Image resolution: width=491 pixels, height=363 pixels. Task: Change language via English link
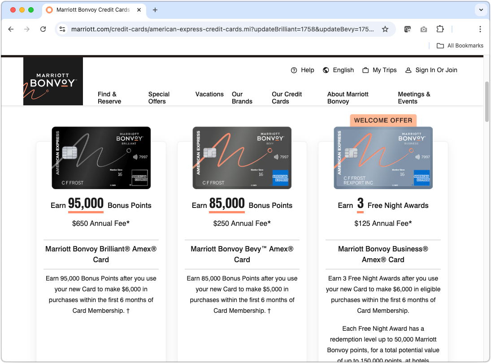[x=343, y=70]
